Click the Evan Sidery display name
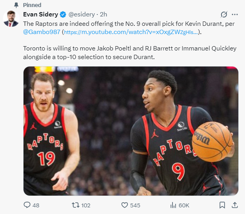Viewport: 245px width, 214px height. tap(40, 14)
